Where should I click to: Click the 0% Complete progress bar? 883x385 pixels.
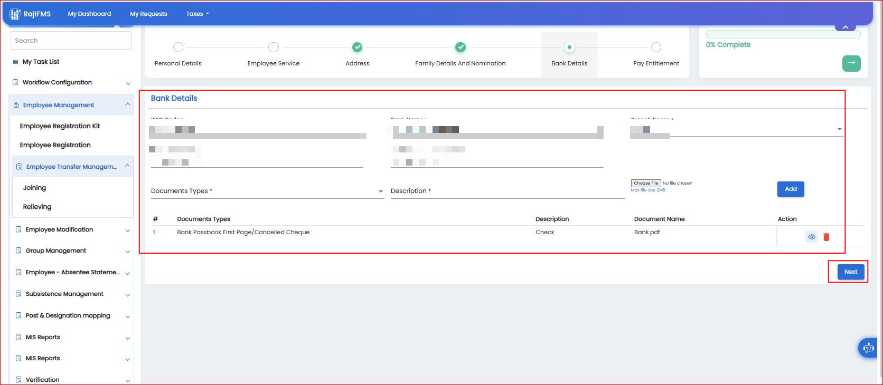coord(783,34)
